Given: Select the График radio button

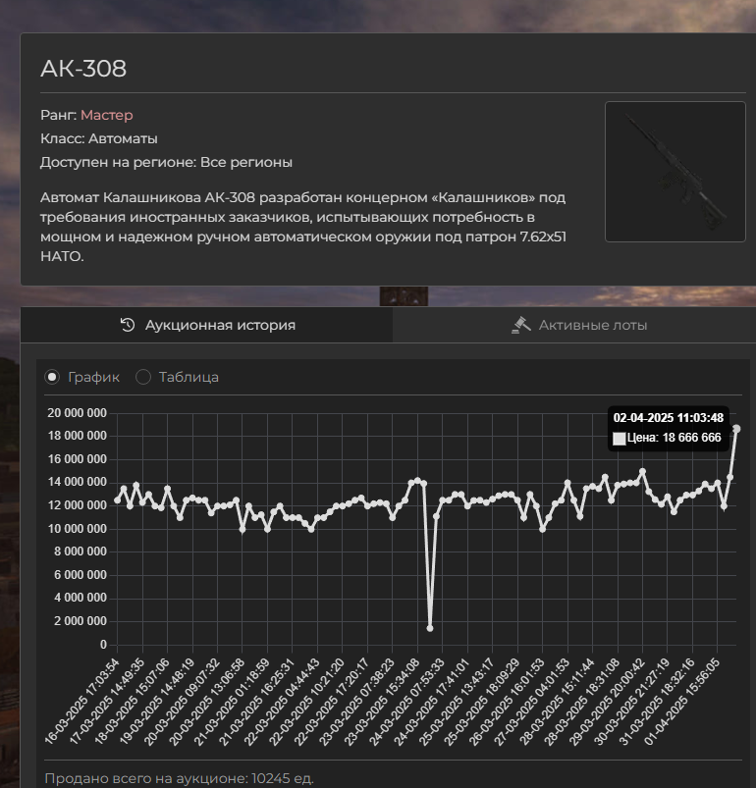Looking at the screenshot, I should coord(52,377).
